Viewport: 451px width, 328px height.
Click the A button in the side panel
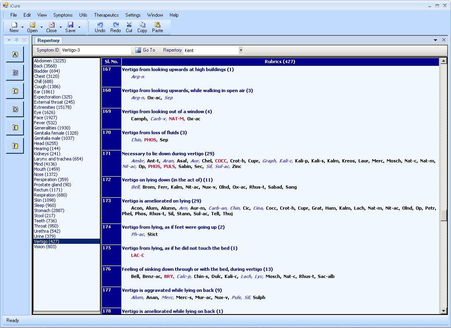click(15, 54)
